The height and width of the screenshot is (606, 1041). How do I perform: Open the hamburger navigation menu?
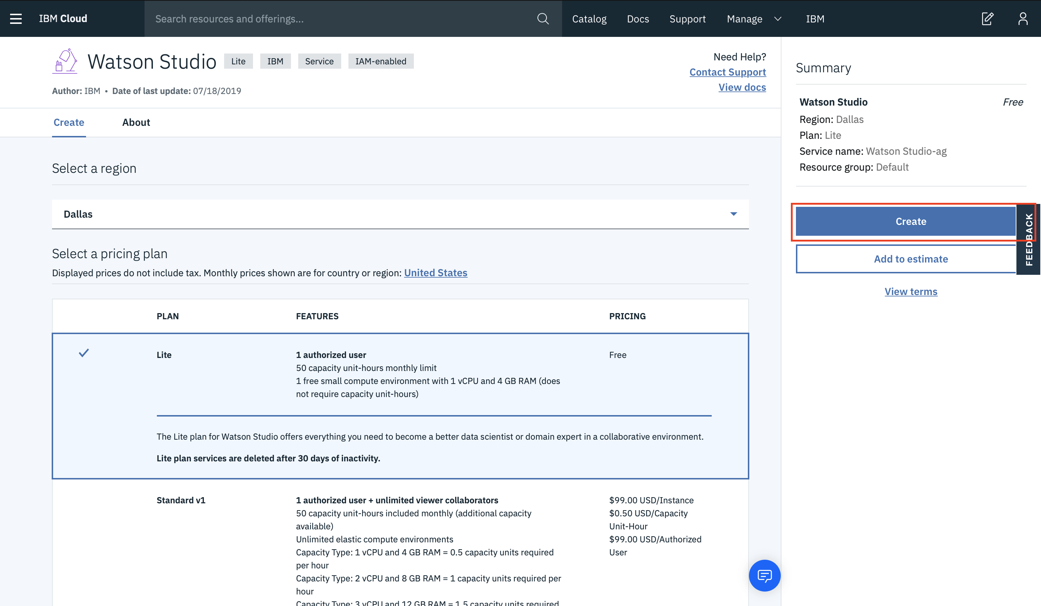click(x=16, y=18)
